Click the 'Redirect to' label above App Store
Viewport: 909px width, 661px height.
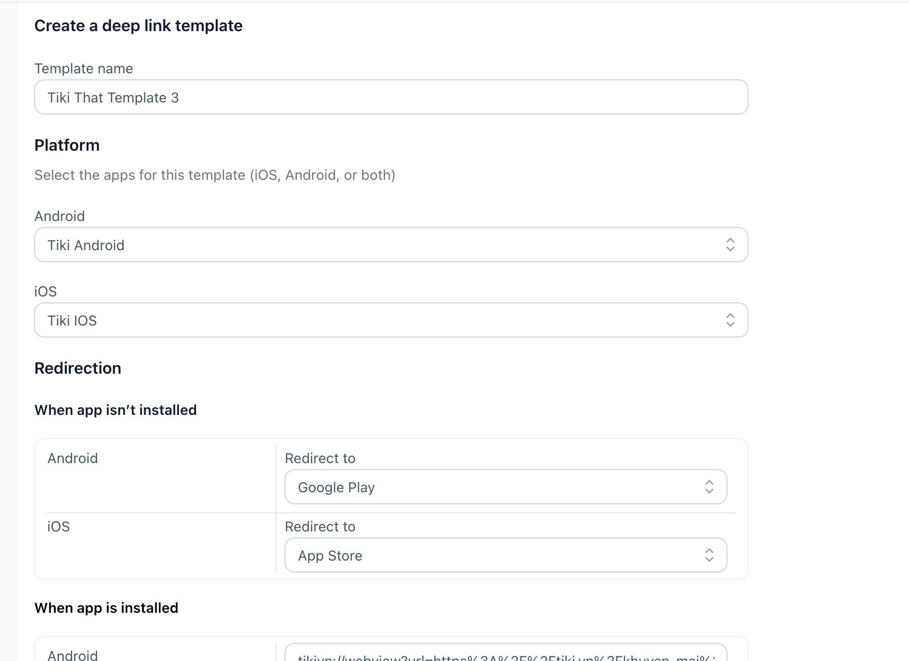pyautogui.click(x=320, y=526)
